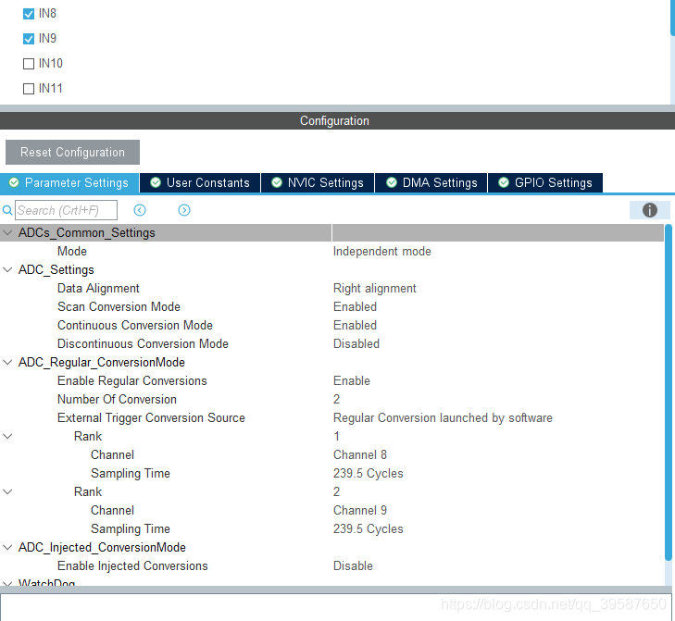Click the green check on DMA Settings tab
Viewport: 675px width, 621px height.
(x=392, y=182)
